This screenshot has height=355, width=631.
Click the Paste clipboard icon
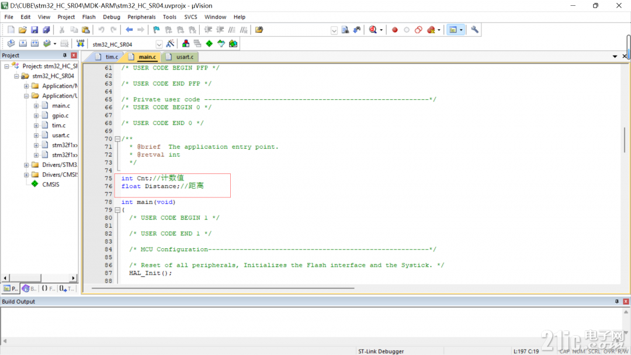click(x=86, y=30)
